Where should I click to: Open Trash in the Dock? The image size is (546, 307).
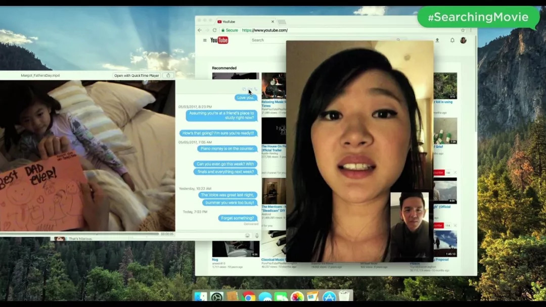pyautogui.click(x=344, y=296)
